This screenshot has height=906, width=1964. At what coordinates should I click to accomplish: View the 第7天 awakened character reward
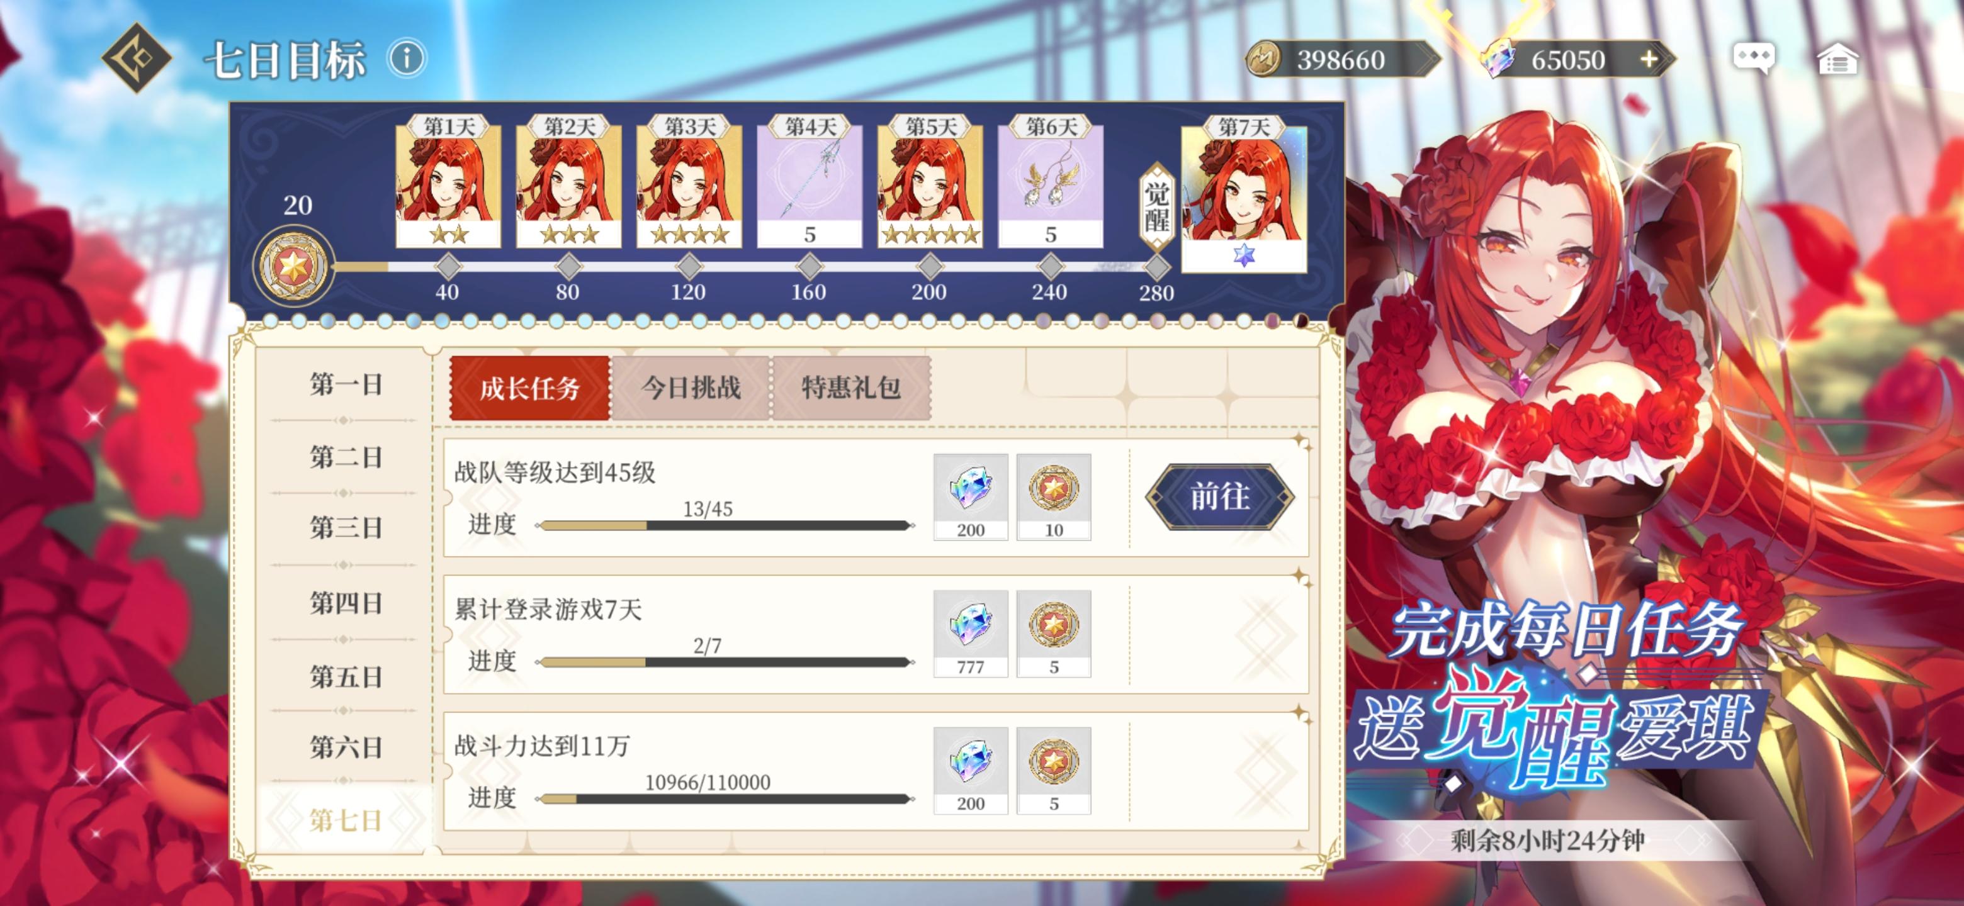click(x=1243, y=194)
